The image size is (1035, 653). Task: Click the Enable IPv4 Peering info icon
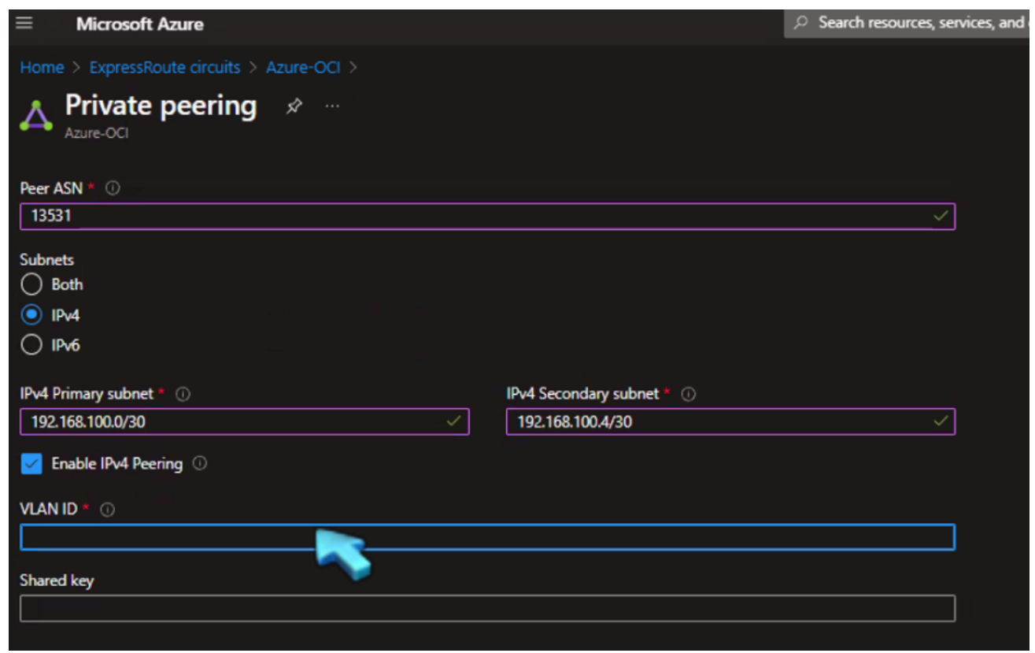pyautogui.click(x=200, y=464)
